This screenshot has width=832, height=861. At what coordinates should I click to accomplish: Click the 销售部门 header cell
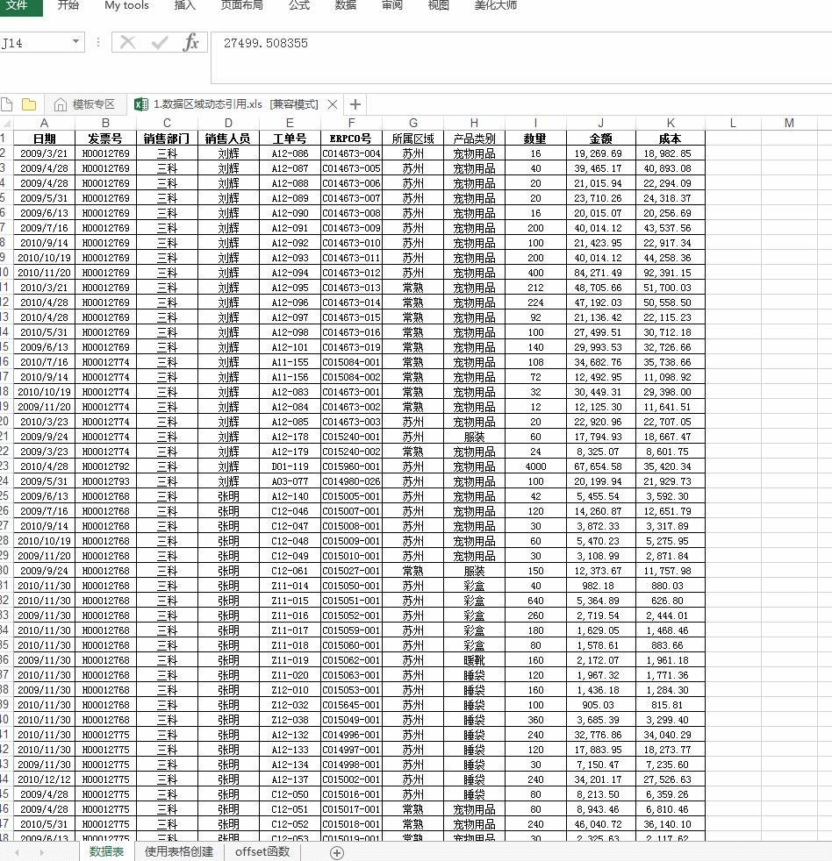(x=167, y=139)
